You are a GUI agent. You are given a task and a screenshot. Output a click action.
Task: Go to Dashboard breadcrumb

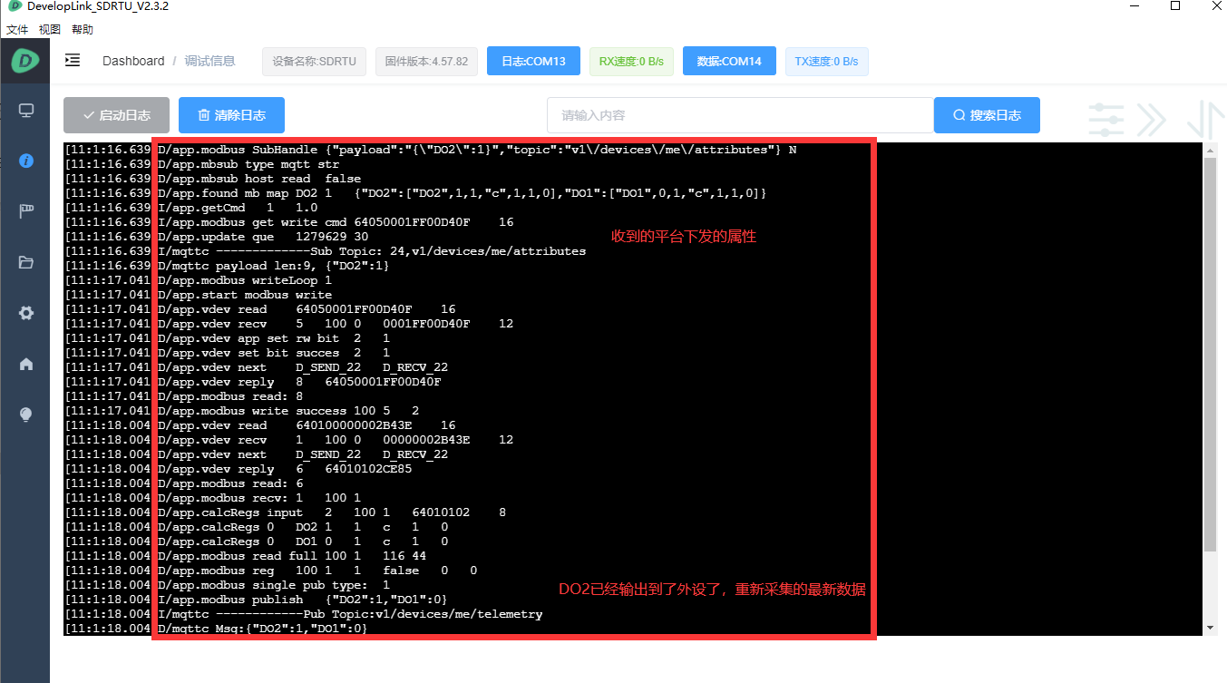click(133, 61)
